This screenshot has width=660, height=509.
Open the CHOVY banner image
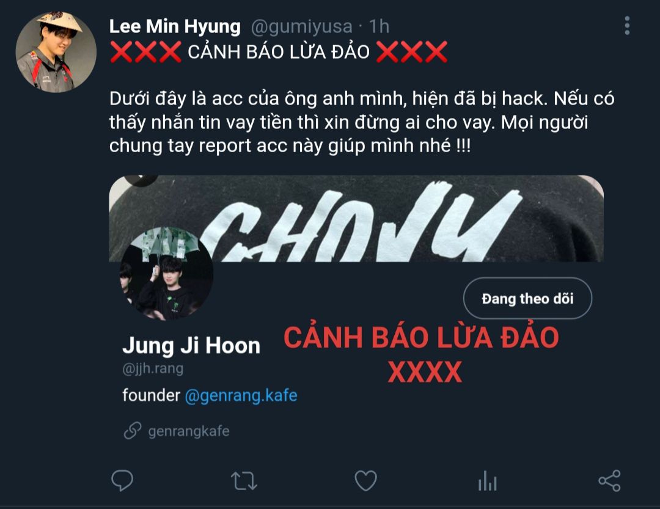356,218
